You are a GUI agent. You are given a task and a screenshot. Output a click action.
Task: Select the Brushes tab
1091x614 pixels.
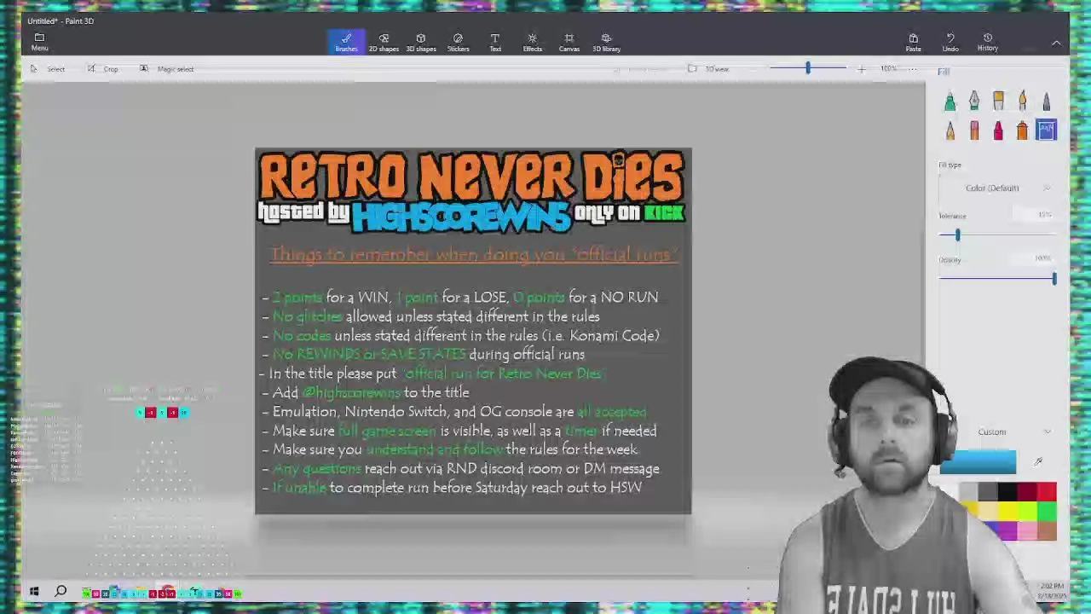click(x=346, y=42)
